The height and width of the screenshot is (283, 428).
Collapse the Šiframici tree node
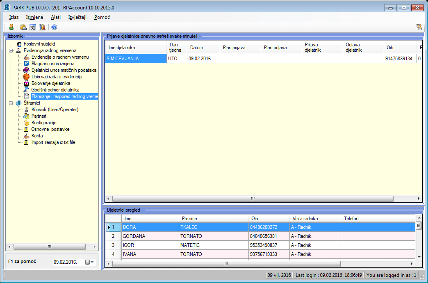[x=11, y=103]
